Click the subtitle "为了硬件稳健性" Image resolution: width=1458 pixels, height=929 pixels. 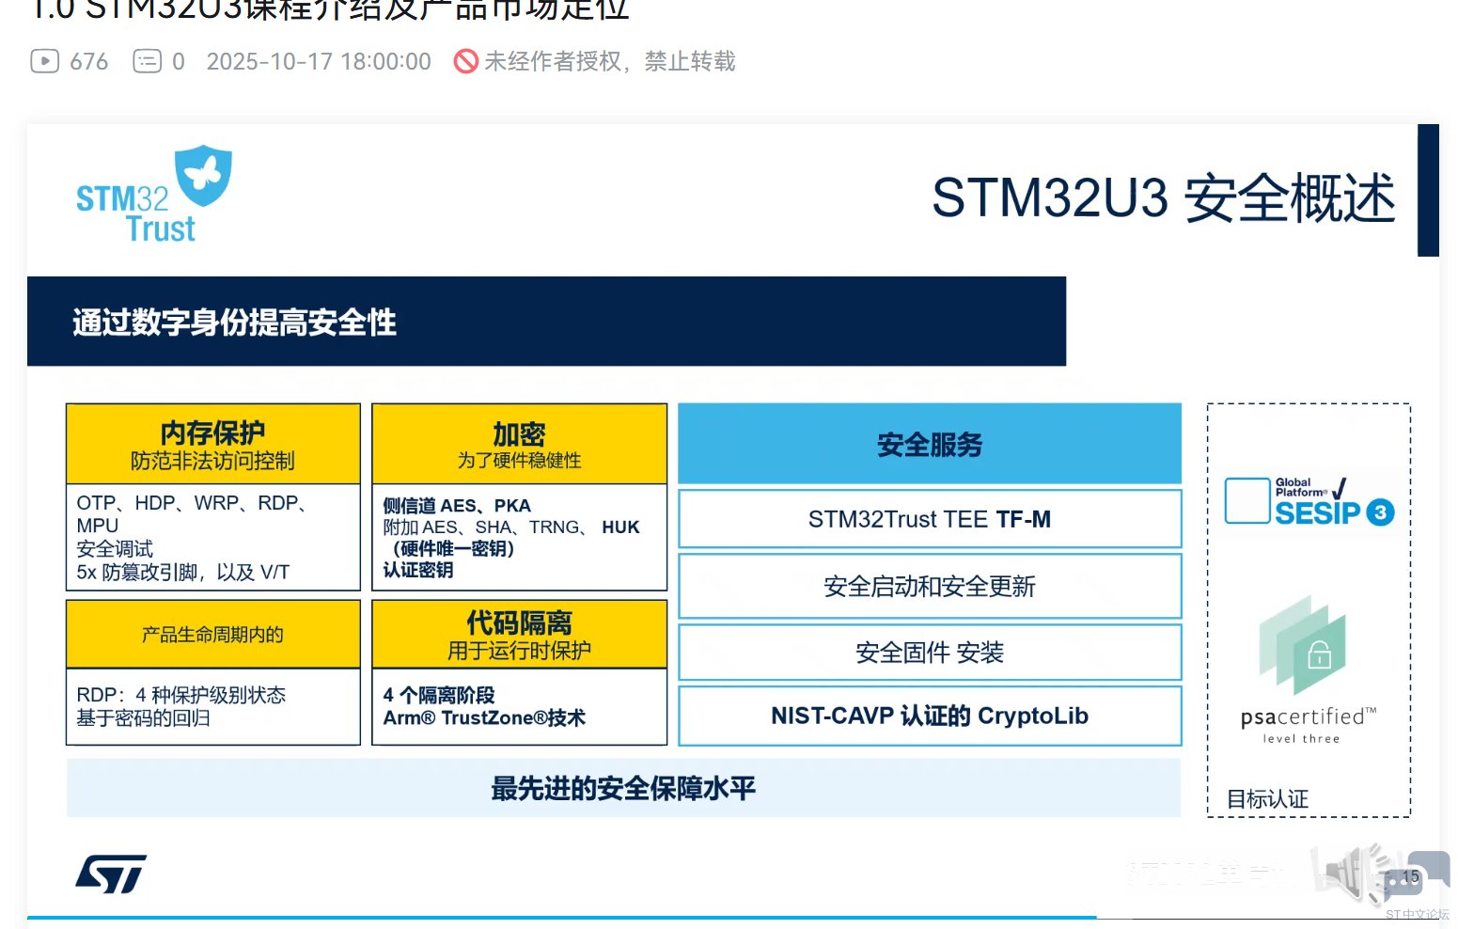pos(520,461)
